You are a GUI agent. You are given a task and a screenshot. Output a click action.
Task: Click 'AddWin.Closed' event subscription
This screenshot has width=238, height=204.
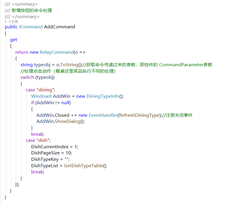[x=53, y=115]
